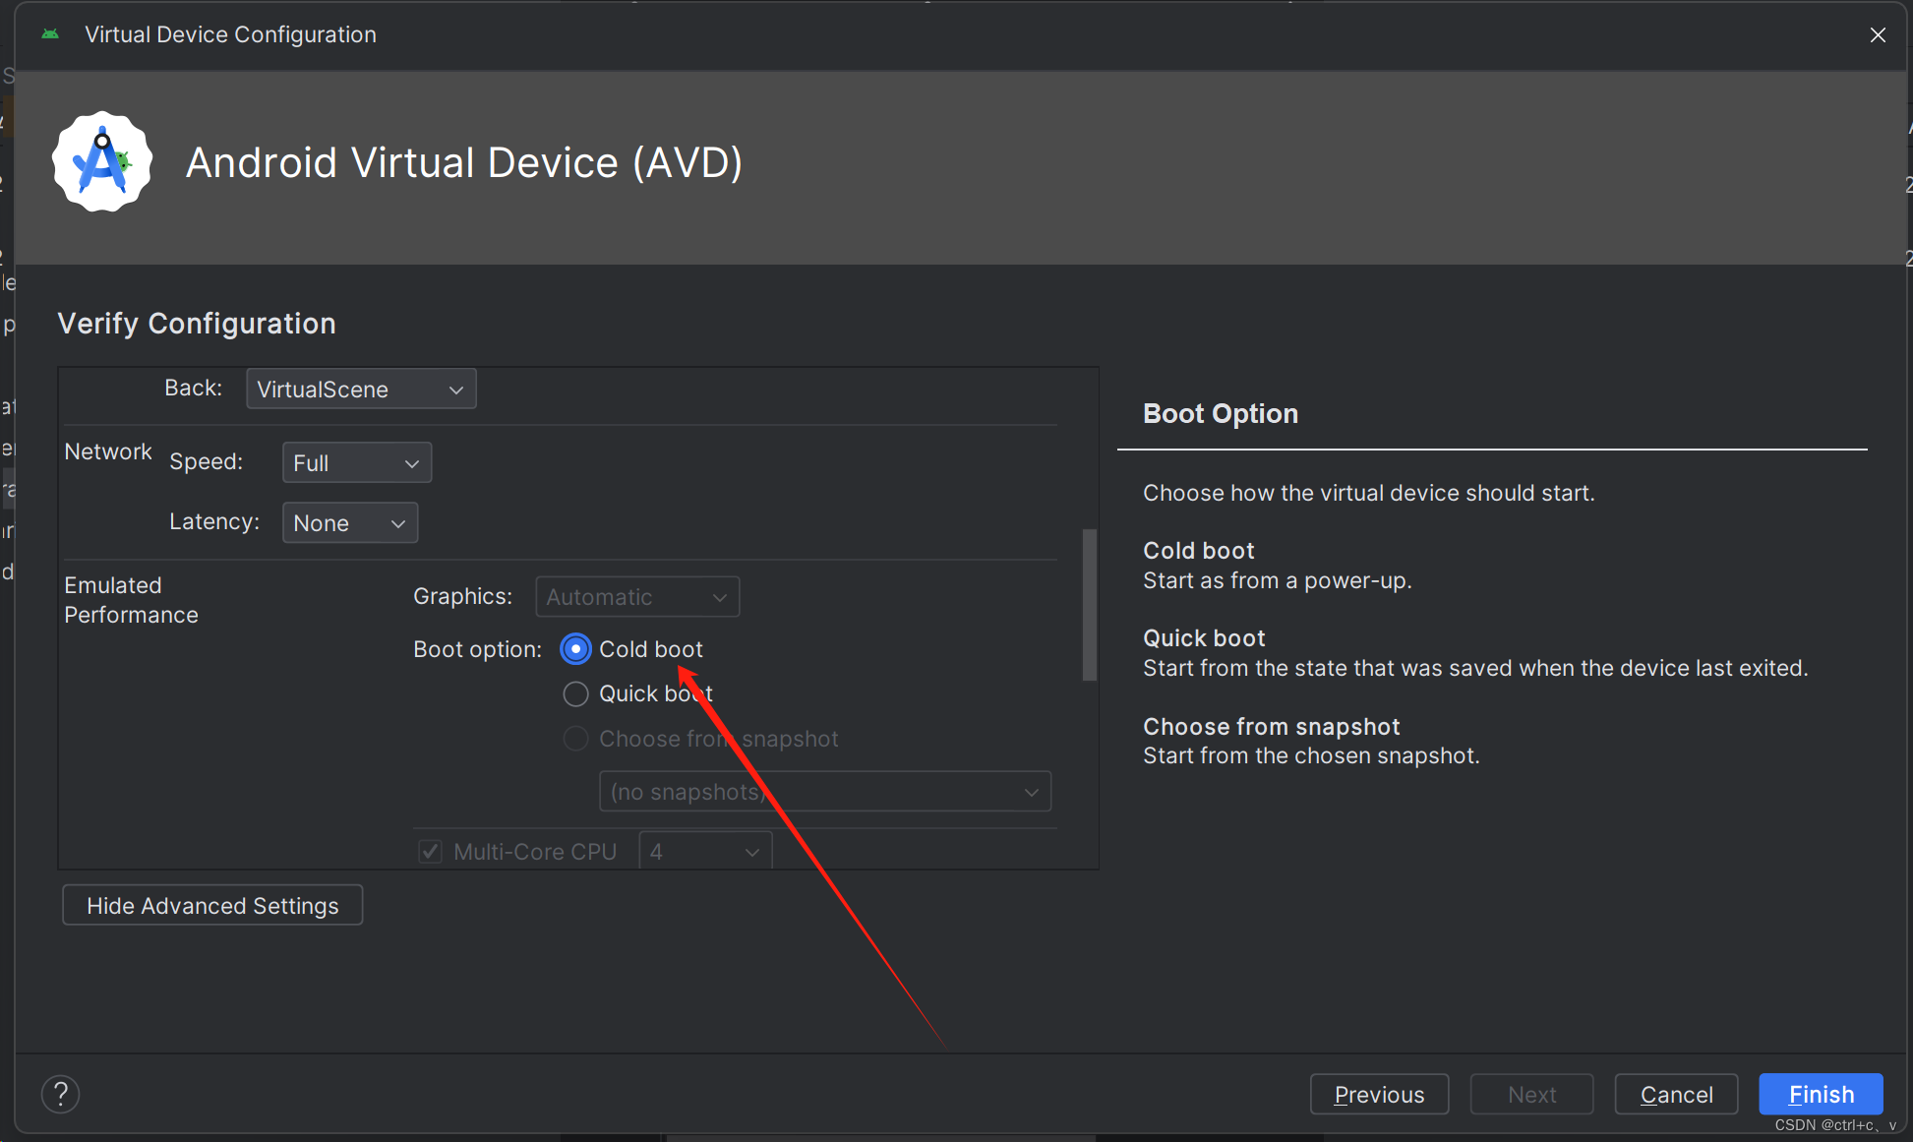This screenshot has width=1913, height=1142.
Task: Click 'Start from the chosen snapshot.' text
Action: [1311, 755]
